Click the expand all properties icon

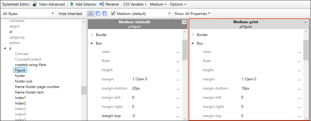point(104,14)
